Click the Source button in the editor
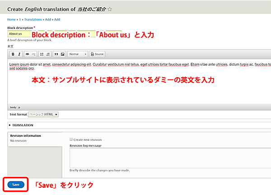271x195 pixels. 97,54
